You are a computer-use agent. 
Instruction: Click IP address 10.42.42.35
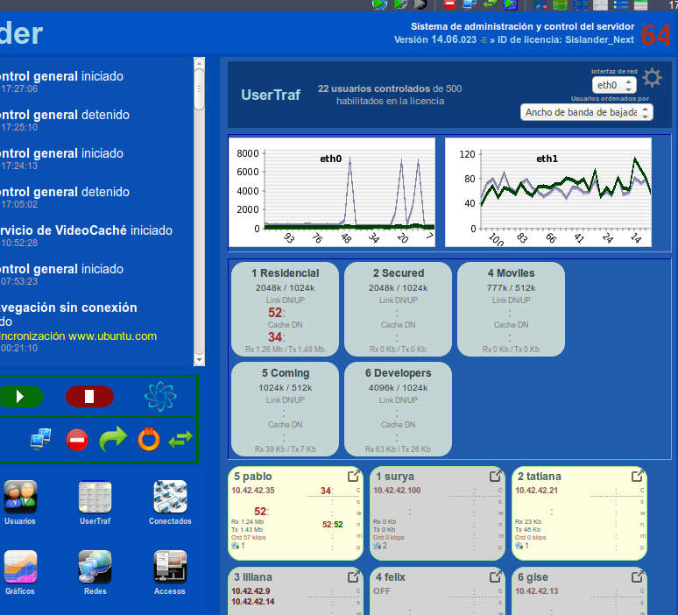(x=253, y=490)
